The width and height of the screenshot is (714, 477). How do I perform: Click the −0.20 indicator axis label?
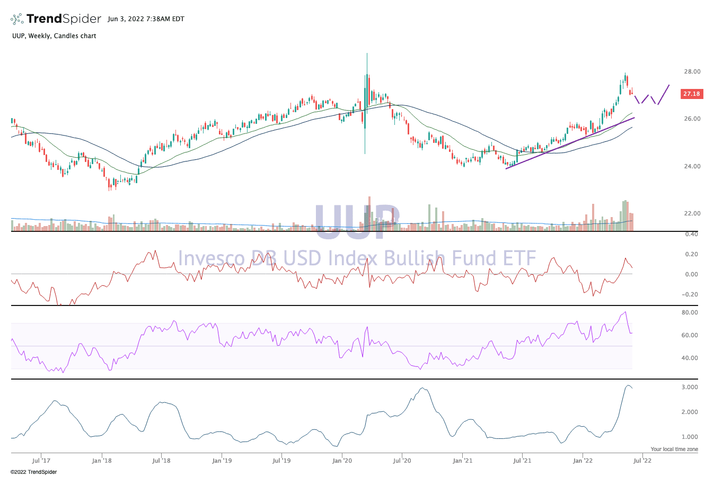tap(690, 294)
